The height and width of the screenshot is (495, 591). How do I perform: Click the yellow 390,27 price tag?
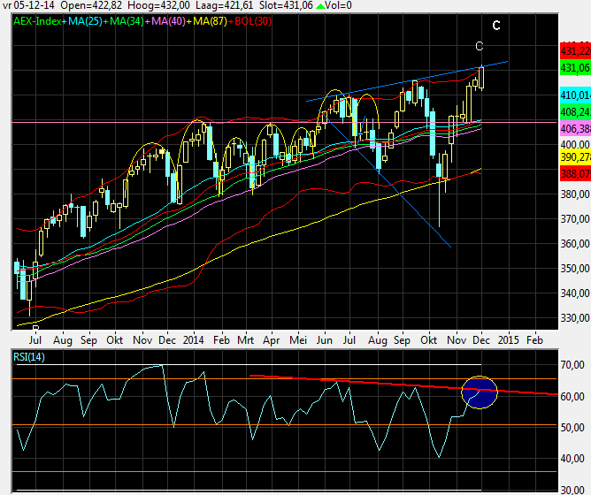click(575, 156)
